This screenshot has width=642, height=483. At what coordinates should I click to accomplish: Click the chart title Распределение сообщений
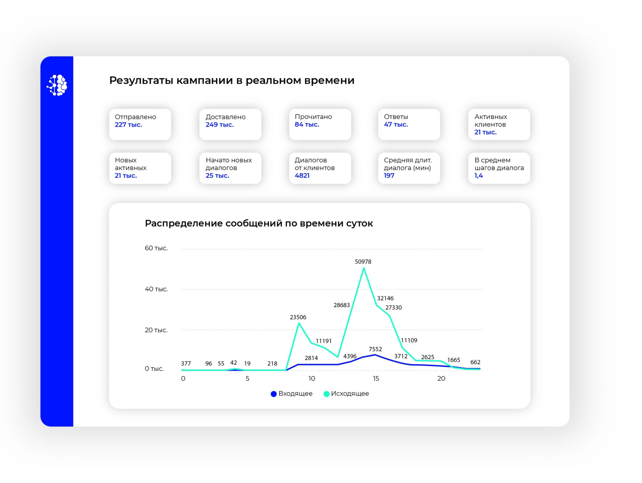[x=259, y=223]
